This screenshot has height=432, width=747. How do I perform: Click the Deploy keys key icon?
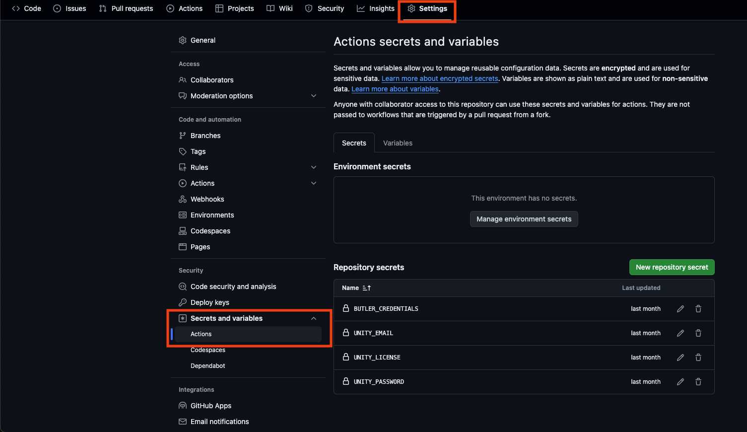[x=183, y=302]
